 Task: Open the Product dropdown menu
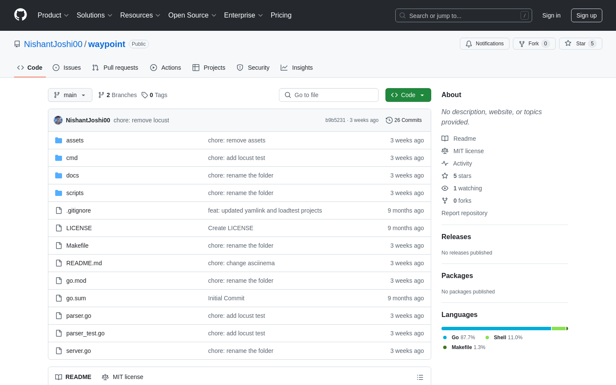click(53, 15)
